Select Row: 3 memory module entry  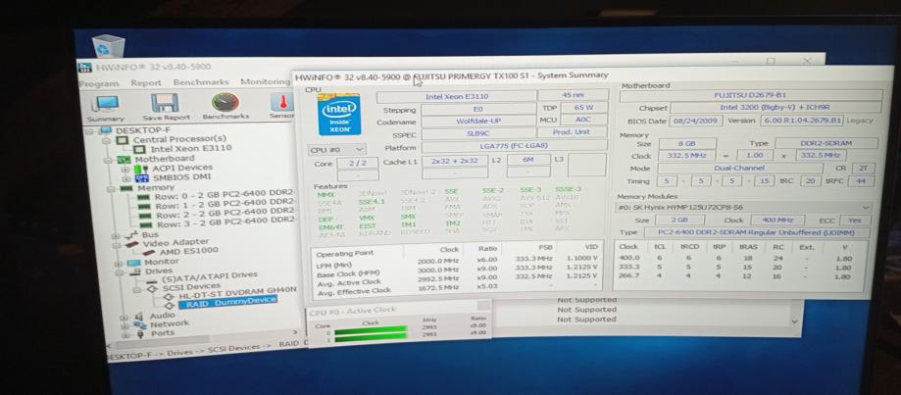[226, 222]
